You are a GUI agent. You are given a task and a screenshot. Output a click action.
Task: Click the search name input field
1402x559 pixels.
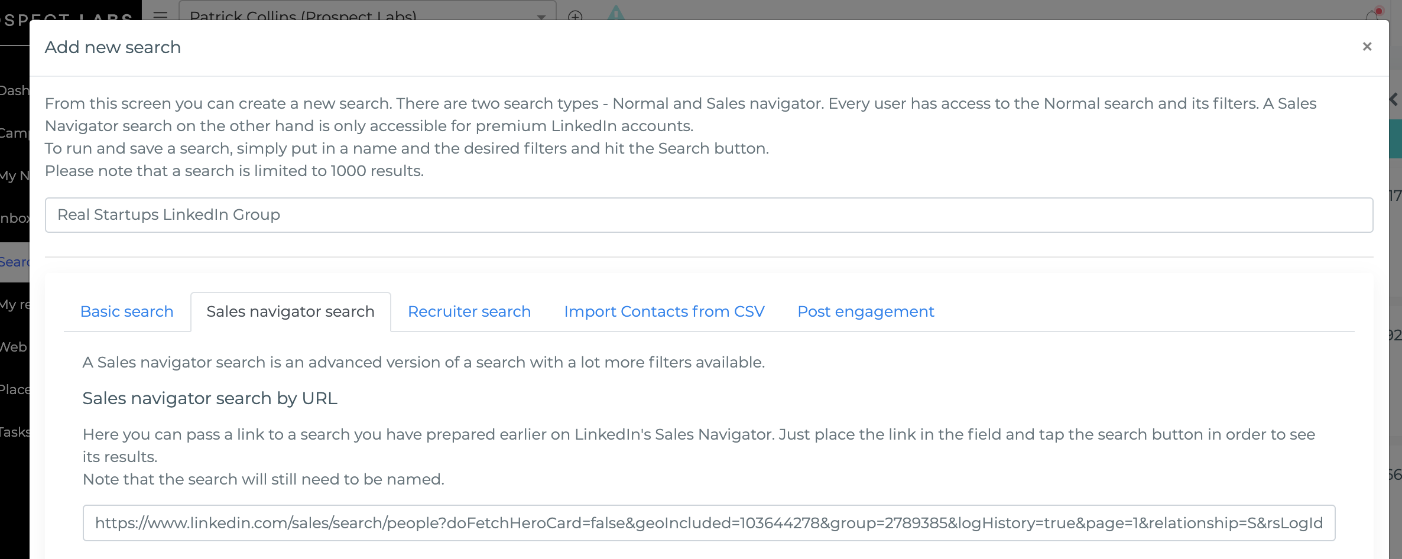click(x=709, y=215)
